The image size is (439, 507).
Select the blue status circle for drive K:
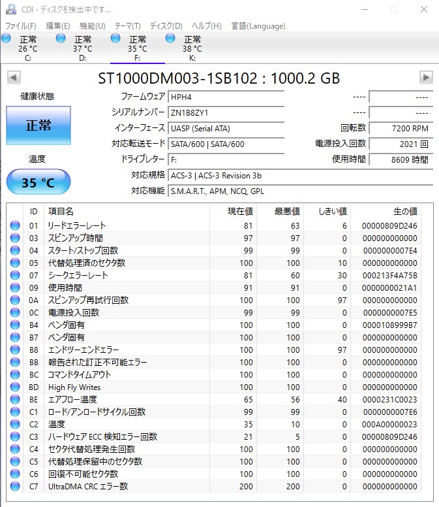pyautogui.click(x=170, y=39)
